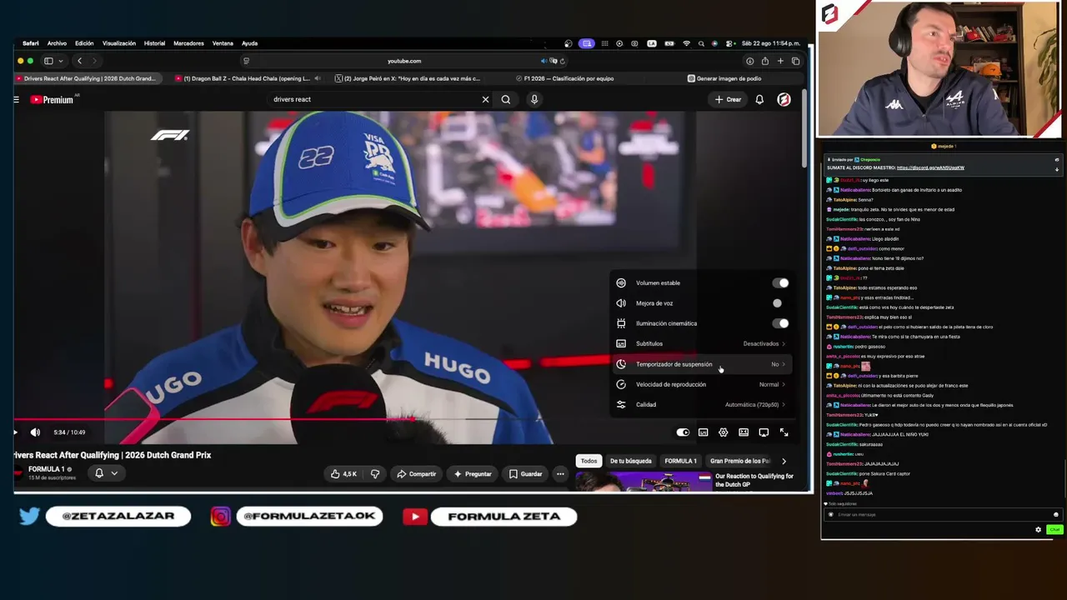Toggle Iluminación cinemática switch

[780, 323]
